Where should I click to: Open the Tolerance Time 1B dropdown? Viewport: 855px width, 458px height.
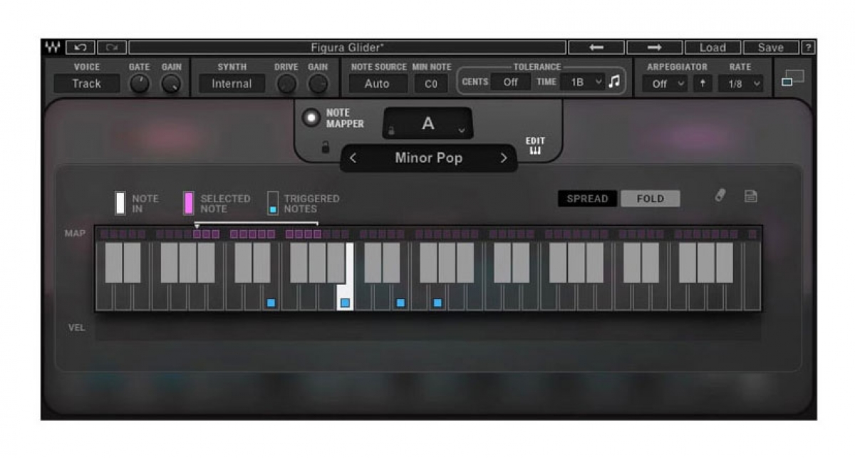tap(582, 82)
